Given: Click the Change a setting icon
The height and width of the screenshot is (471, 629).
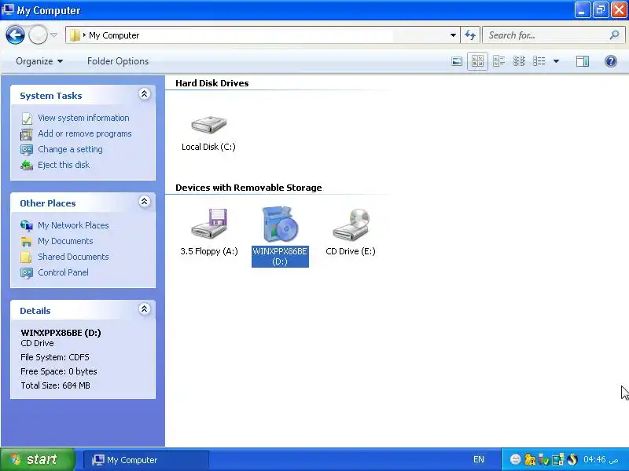Looking at the screenshot, I should (27, 150).
